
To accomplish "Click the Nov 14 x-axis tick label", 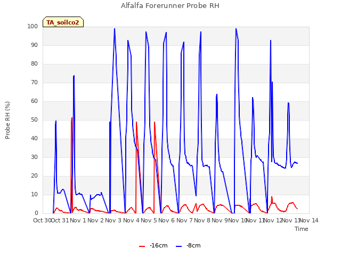I will (309, 220).
